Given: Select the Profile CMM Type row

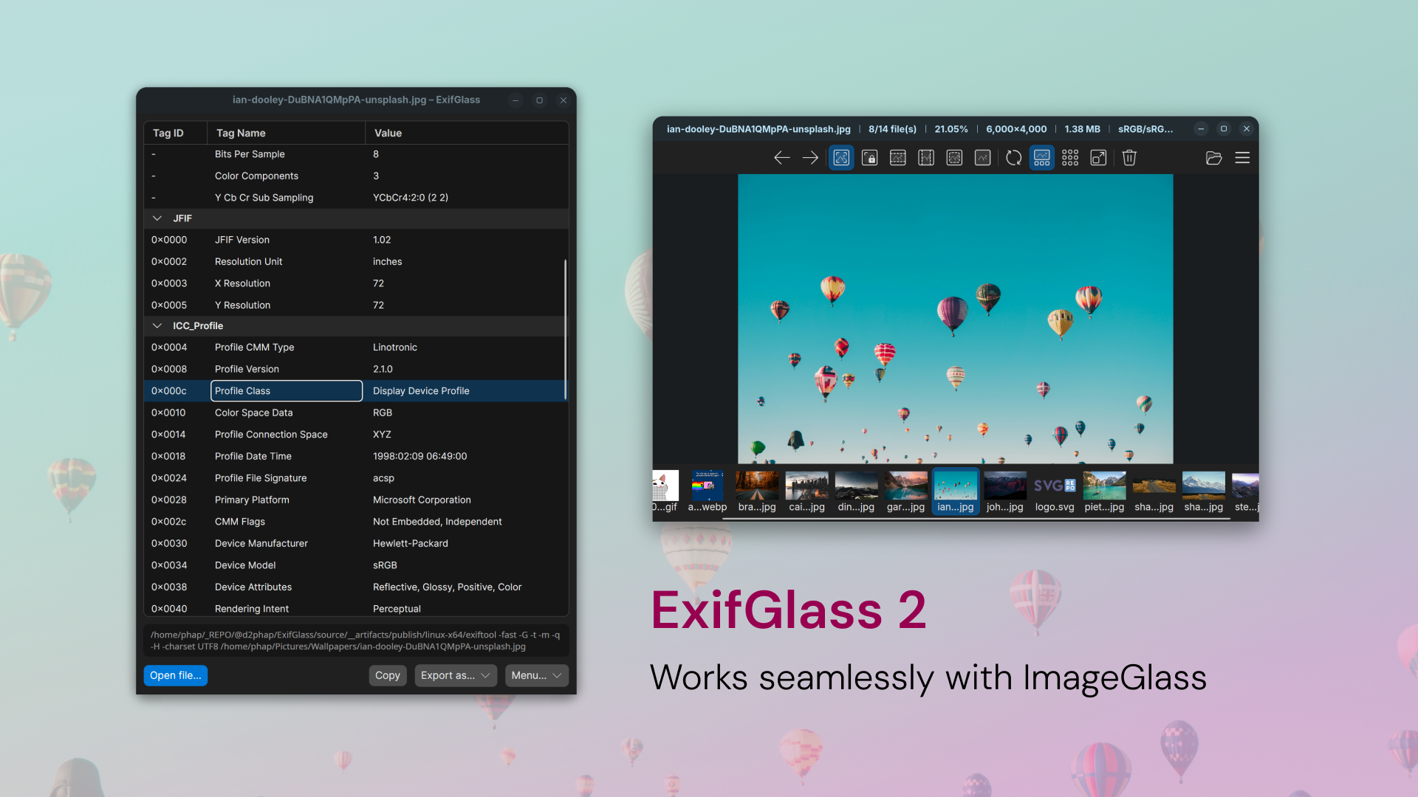Looking at the screenshot, I should (356, 347).
